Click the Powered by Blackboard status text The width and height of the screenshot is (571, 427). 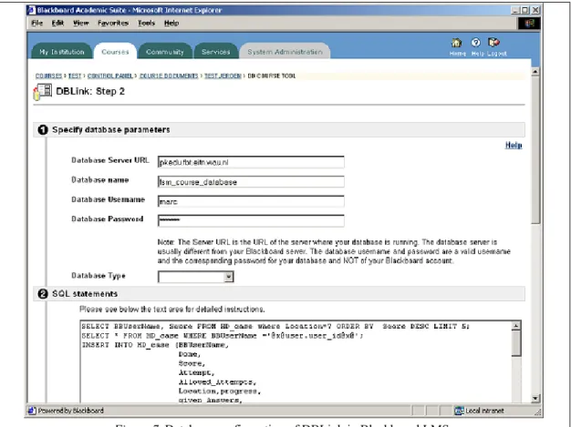tap(70, 411)
